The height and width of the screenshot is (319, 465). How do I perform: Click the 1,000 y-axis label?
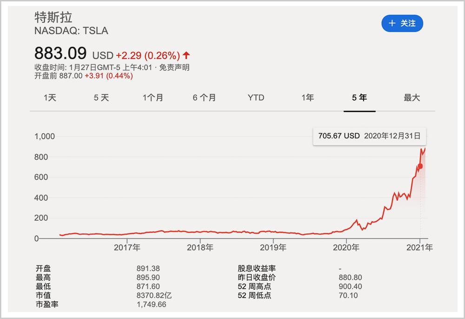(x=45, y=136)
